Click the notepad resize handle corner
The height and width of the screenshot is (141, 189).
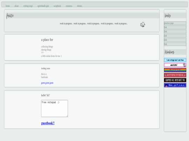tap(67, 116)
